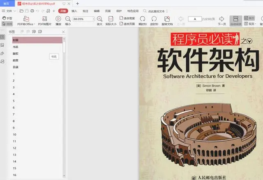Screen dimensions: 263x180
Task: Open the 编辑 ribbon tab
Action: [x=97, y=11]
